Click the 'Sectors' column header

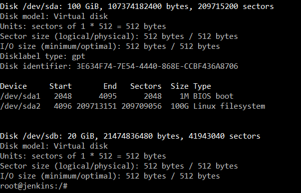tap(146, 86)
